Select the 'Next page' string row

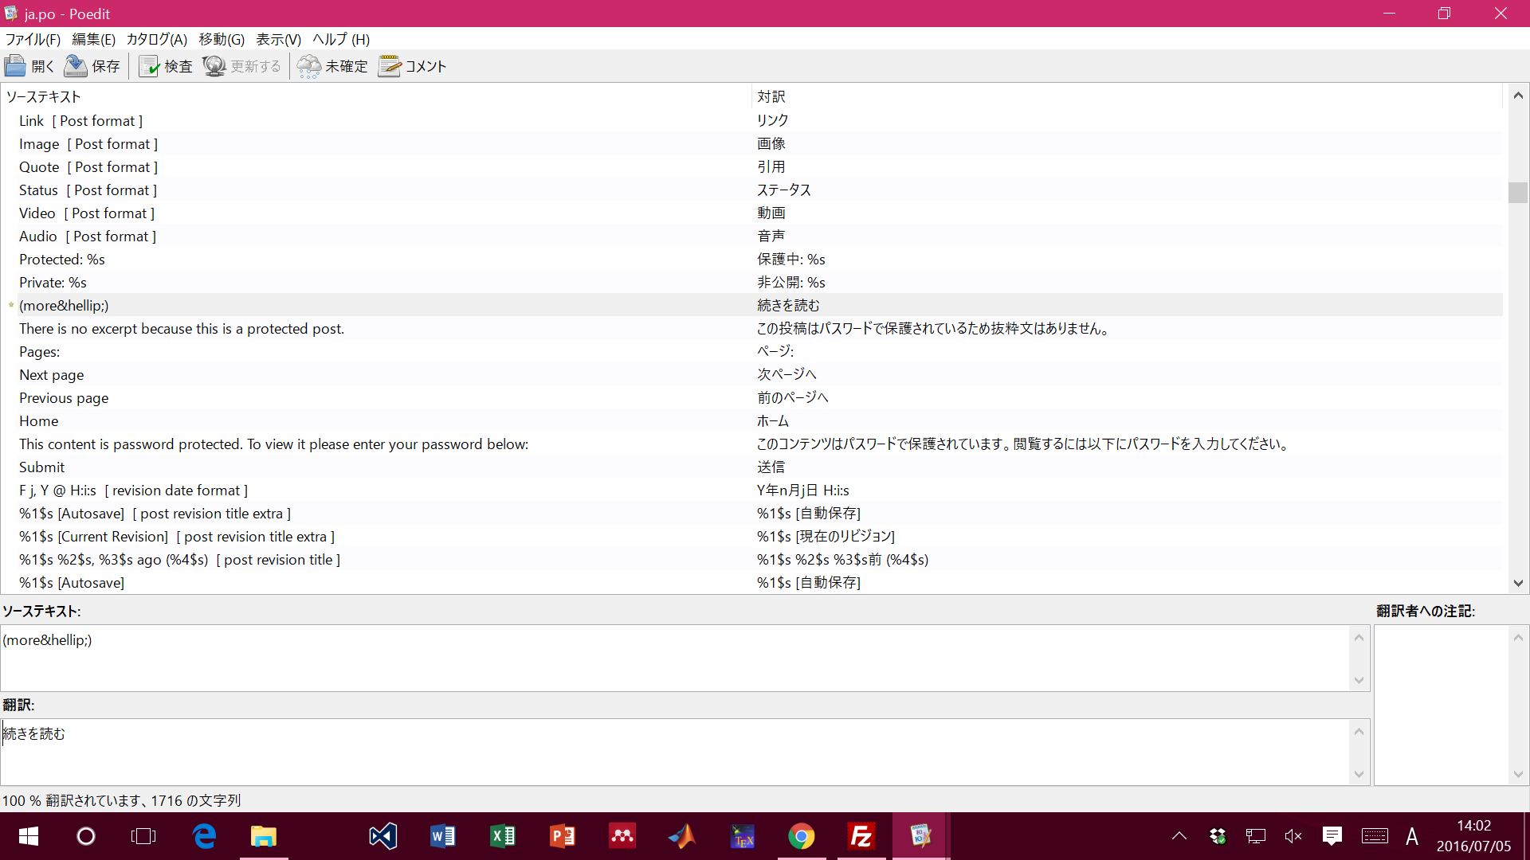(x=52, y=375)
